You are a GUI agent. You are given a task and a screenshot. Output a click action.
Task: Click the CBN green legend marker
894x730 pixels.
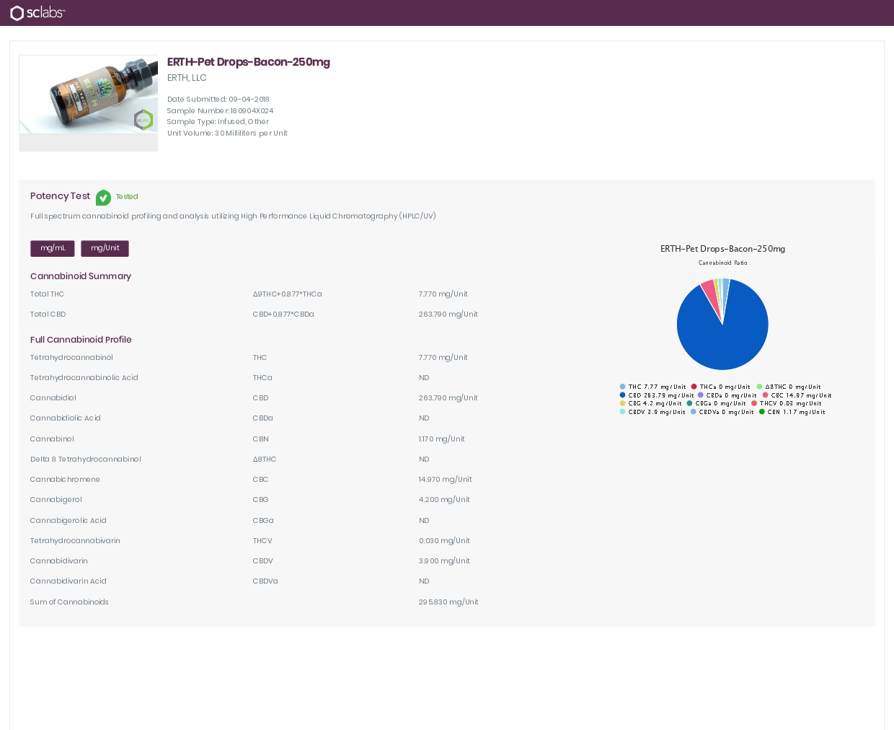(x=762, y=412)
